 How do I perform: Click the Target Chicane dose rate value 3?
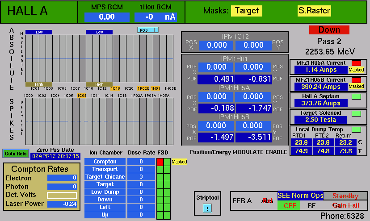tap(141, 177)
